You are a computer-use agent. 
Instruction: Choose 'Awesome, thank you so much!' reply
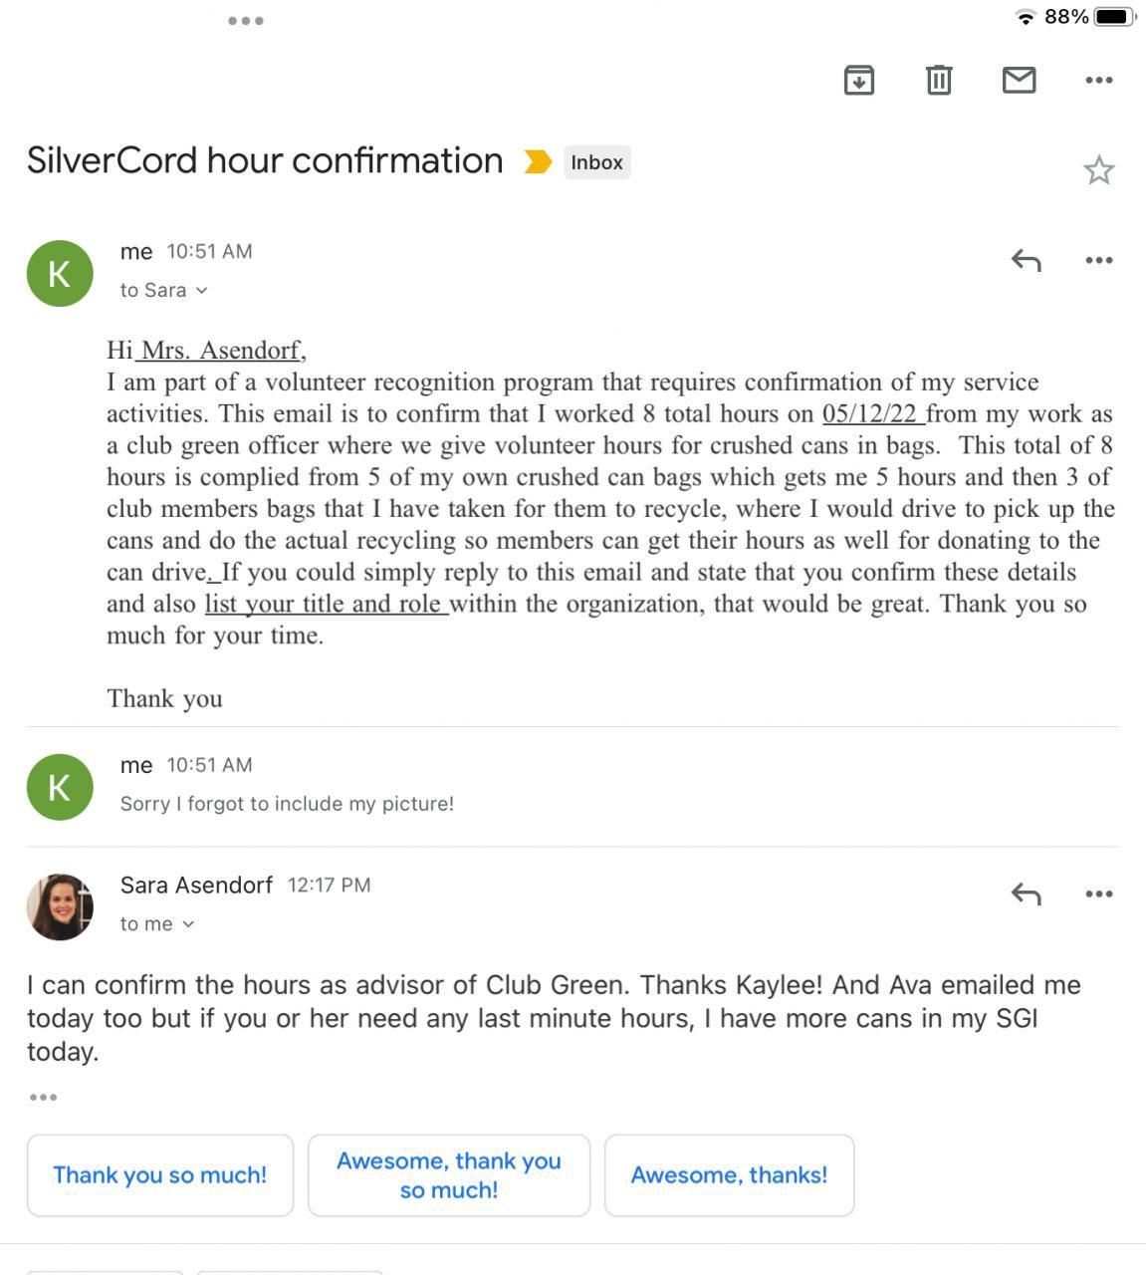click(x=449, y=1175)
